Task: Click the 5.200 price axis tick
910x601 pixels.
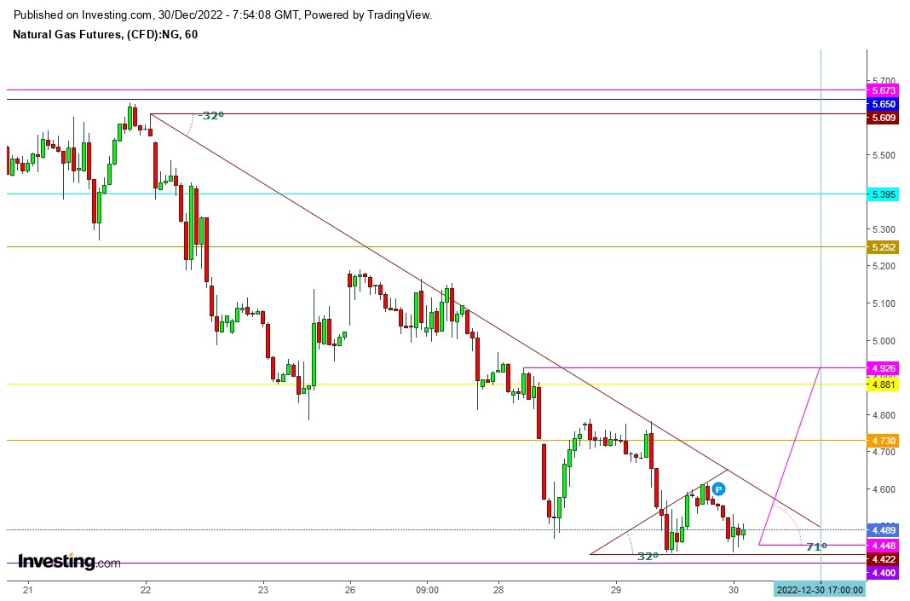Action: point(884,267)
